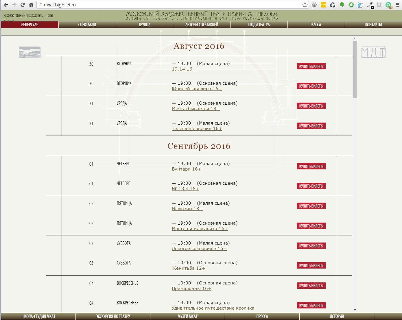Open the Контакты tab

point(373,25)
